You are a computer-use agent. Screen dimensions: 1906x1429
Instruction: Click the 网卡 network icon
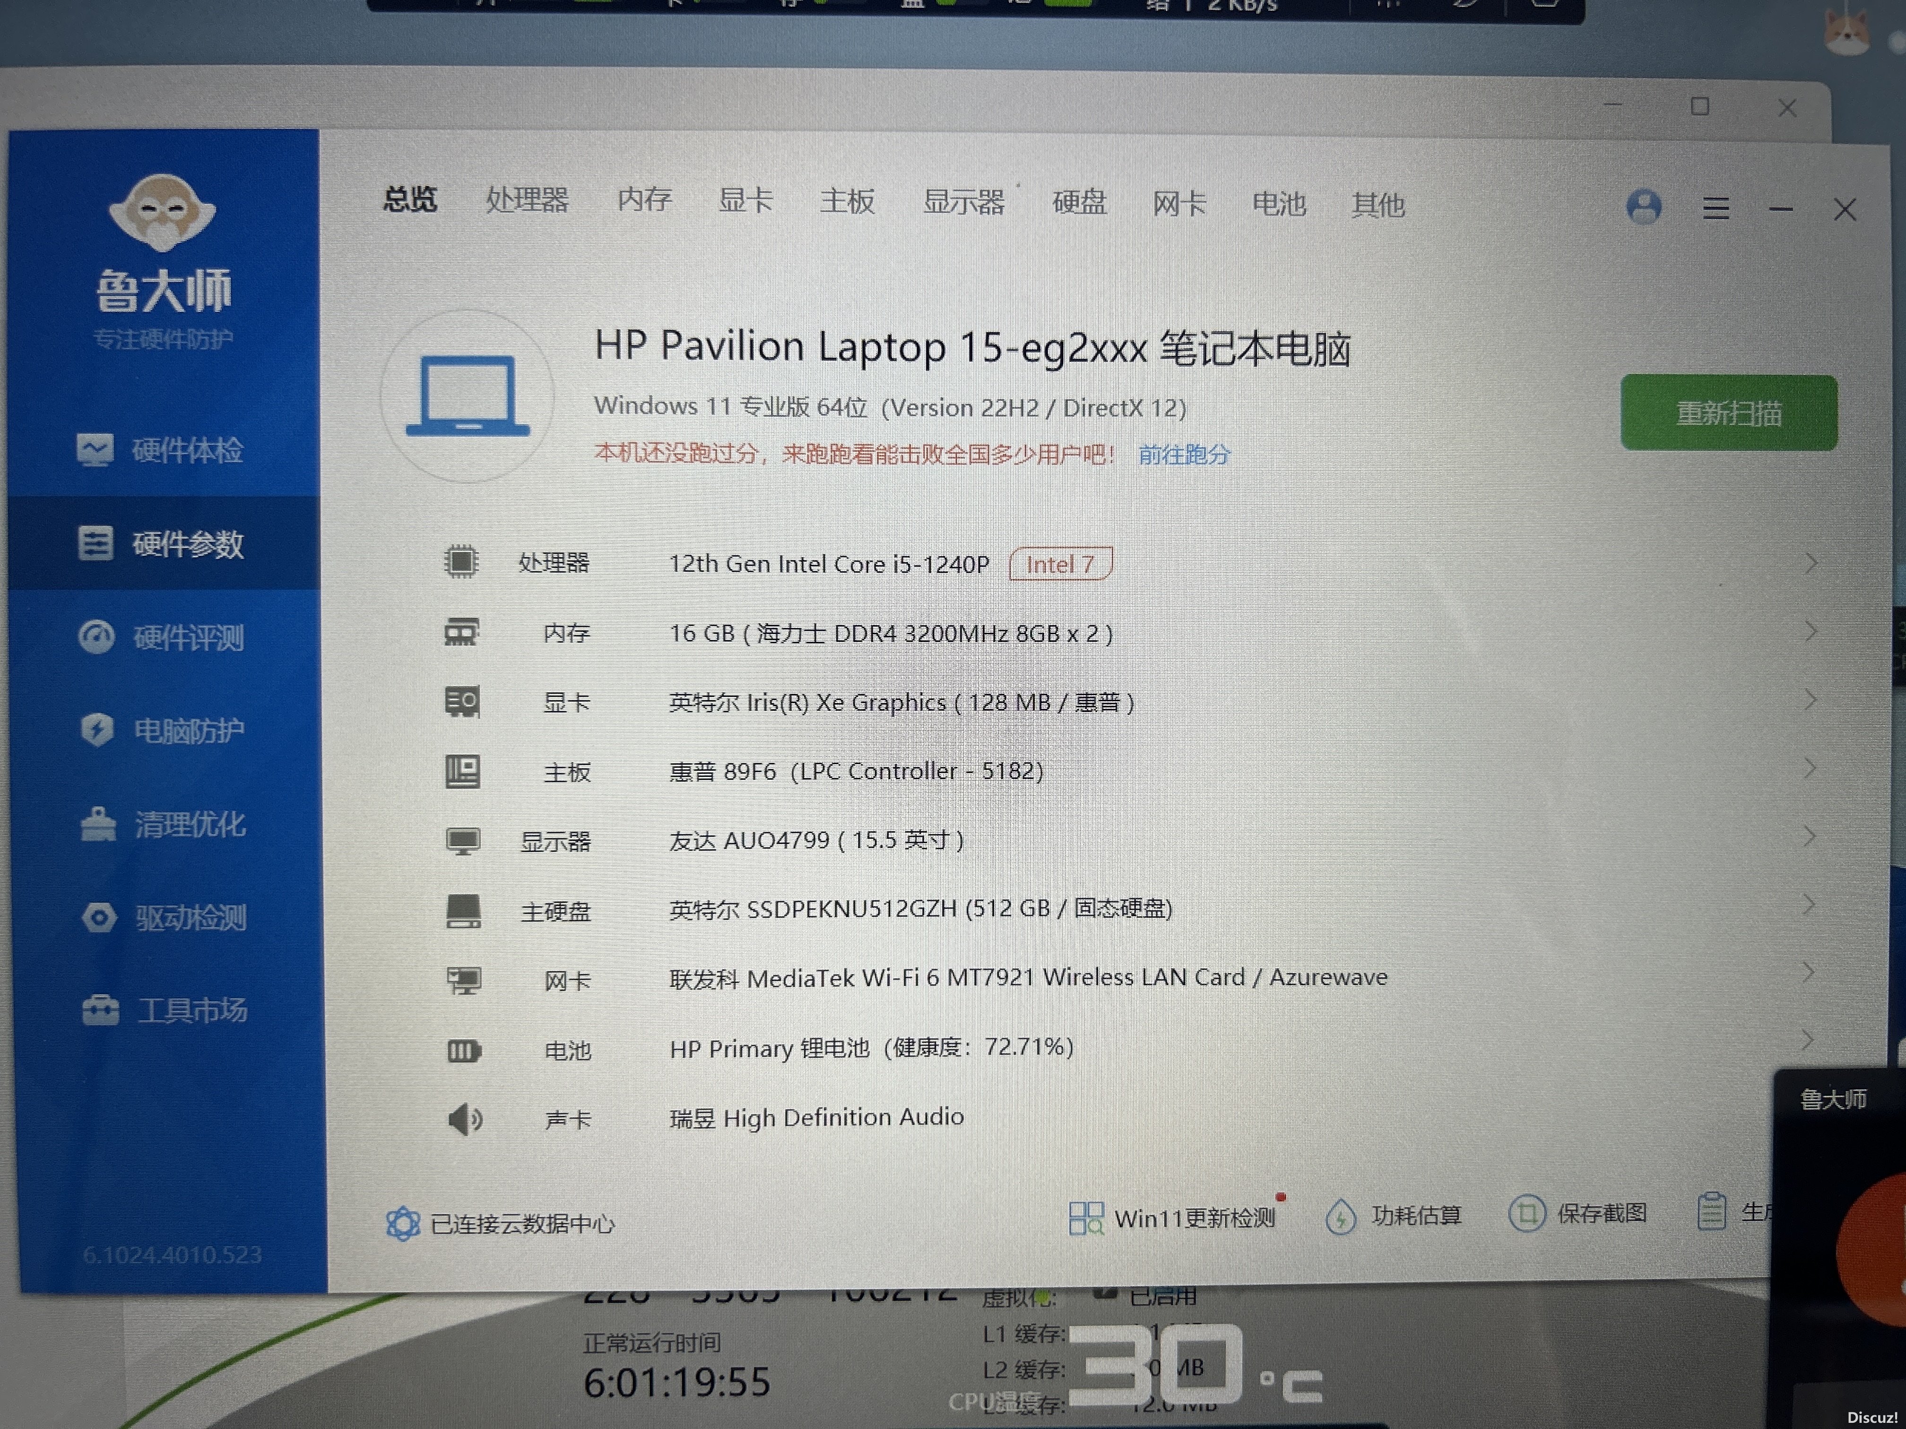point(464,980)
